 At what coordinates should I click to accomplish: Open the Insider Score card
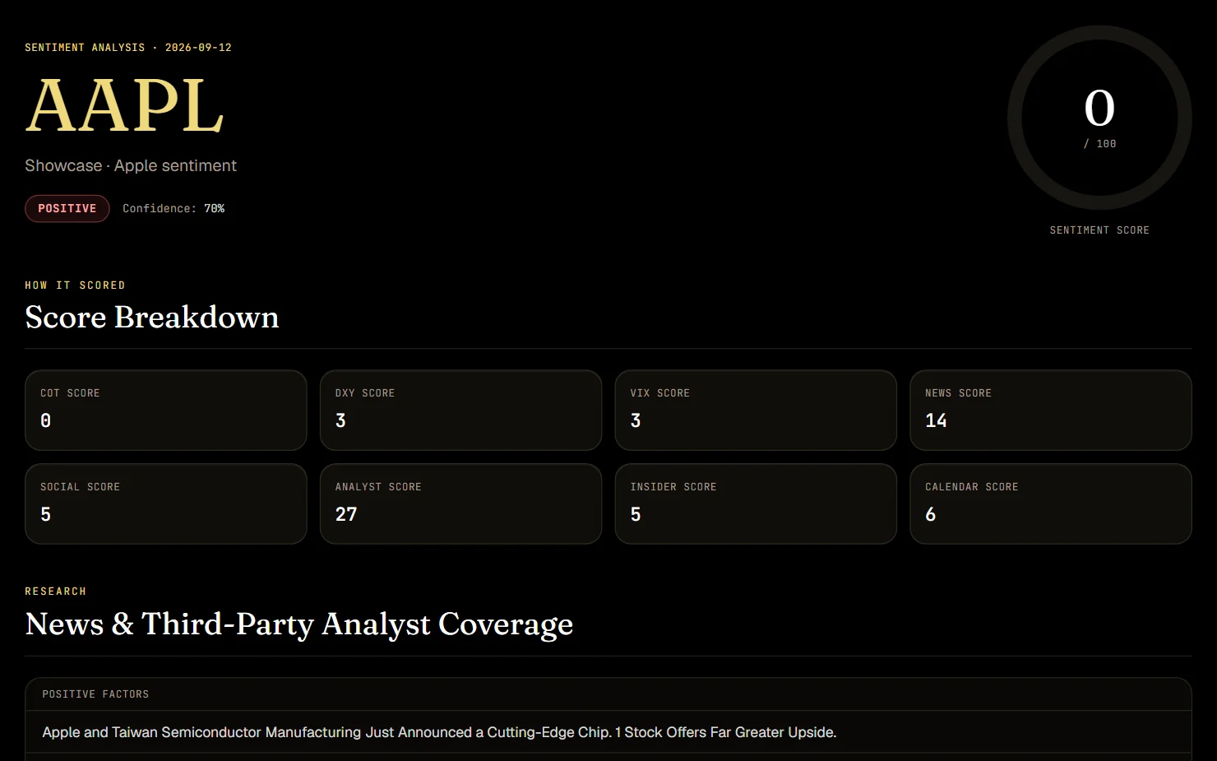click(x=756, y=504)
